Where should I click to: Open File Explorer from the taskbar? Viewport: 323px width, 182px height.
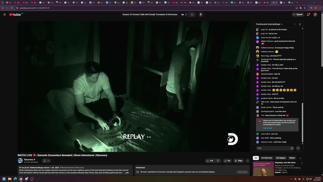click(10, 179)
